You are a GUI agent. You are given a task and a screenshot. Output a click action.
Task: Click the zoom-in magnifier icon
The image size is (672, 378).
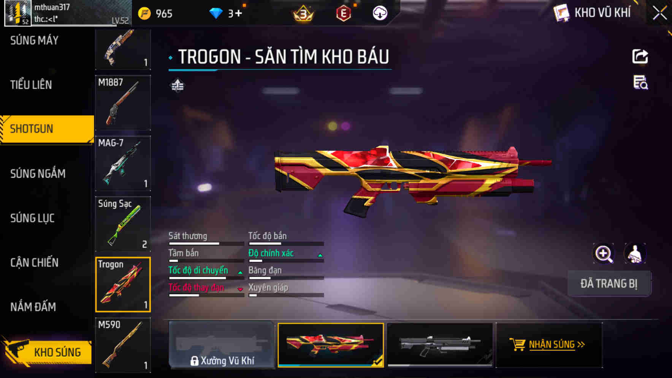tap(604, 254)
